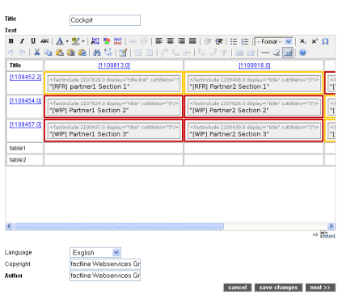Toggle bold formatting in editor toolbar
Viewport: 359px width, 299px height.
[11, 41]
